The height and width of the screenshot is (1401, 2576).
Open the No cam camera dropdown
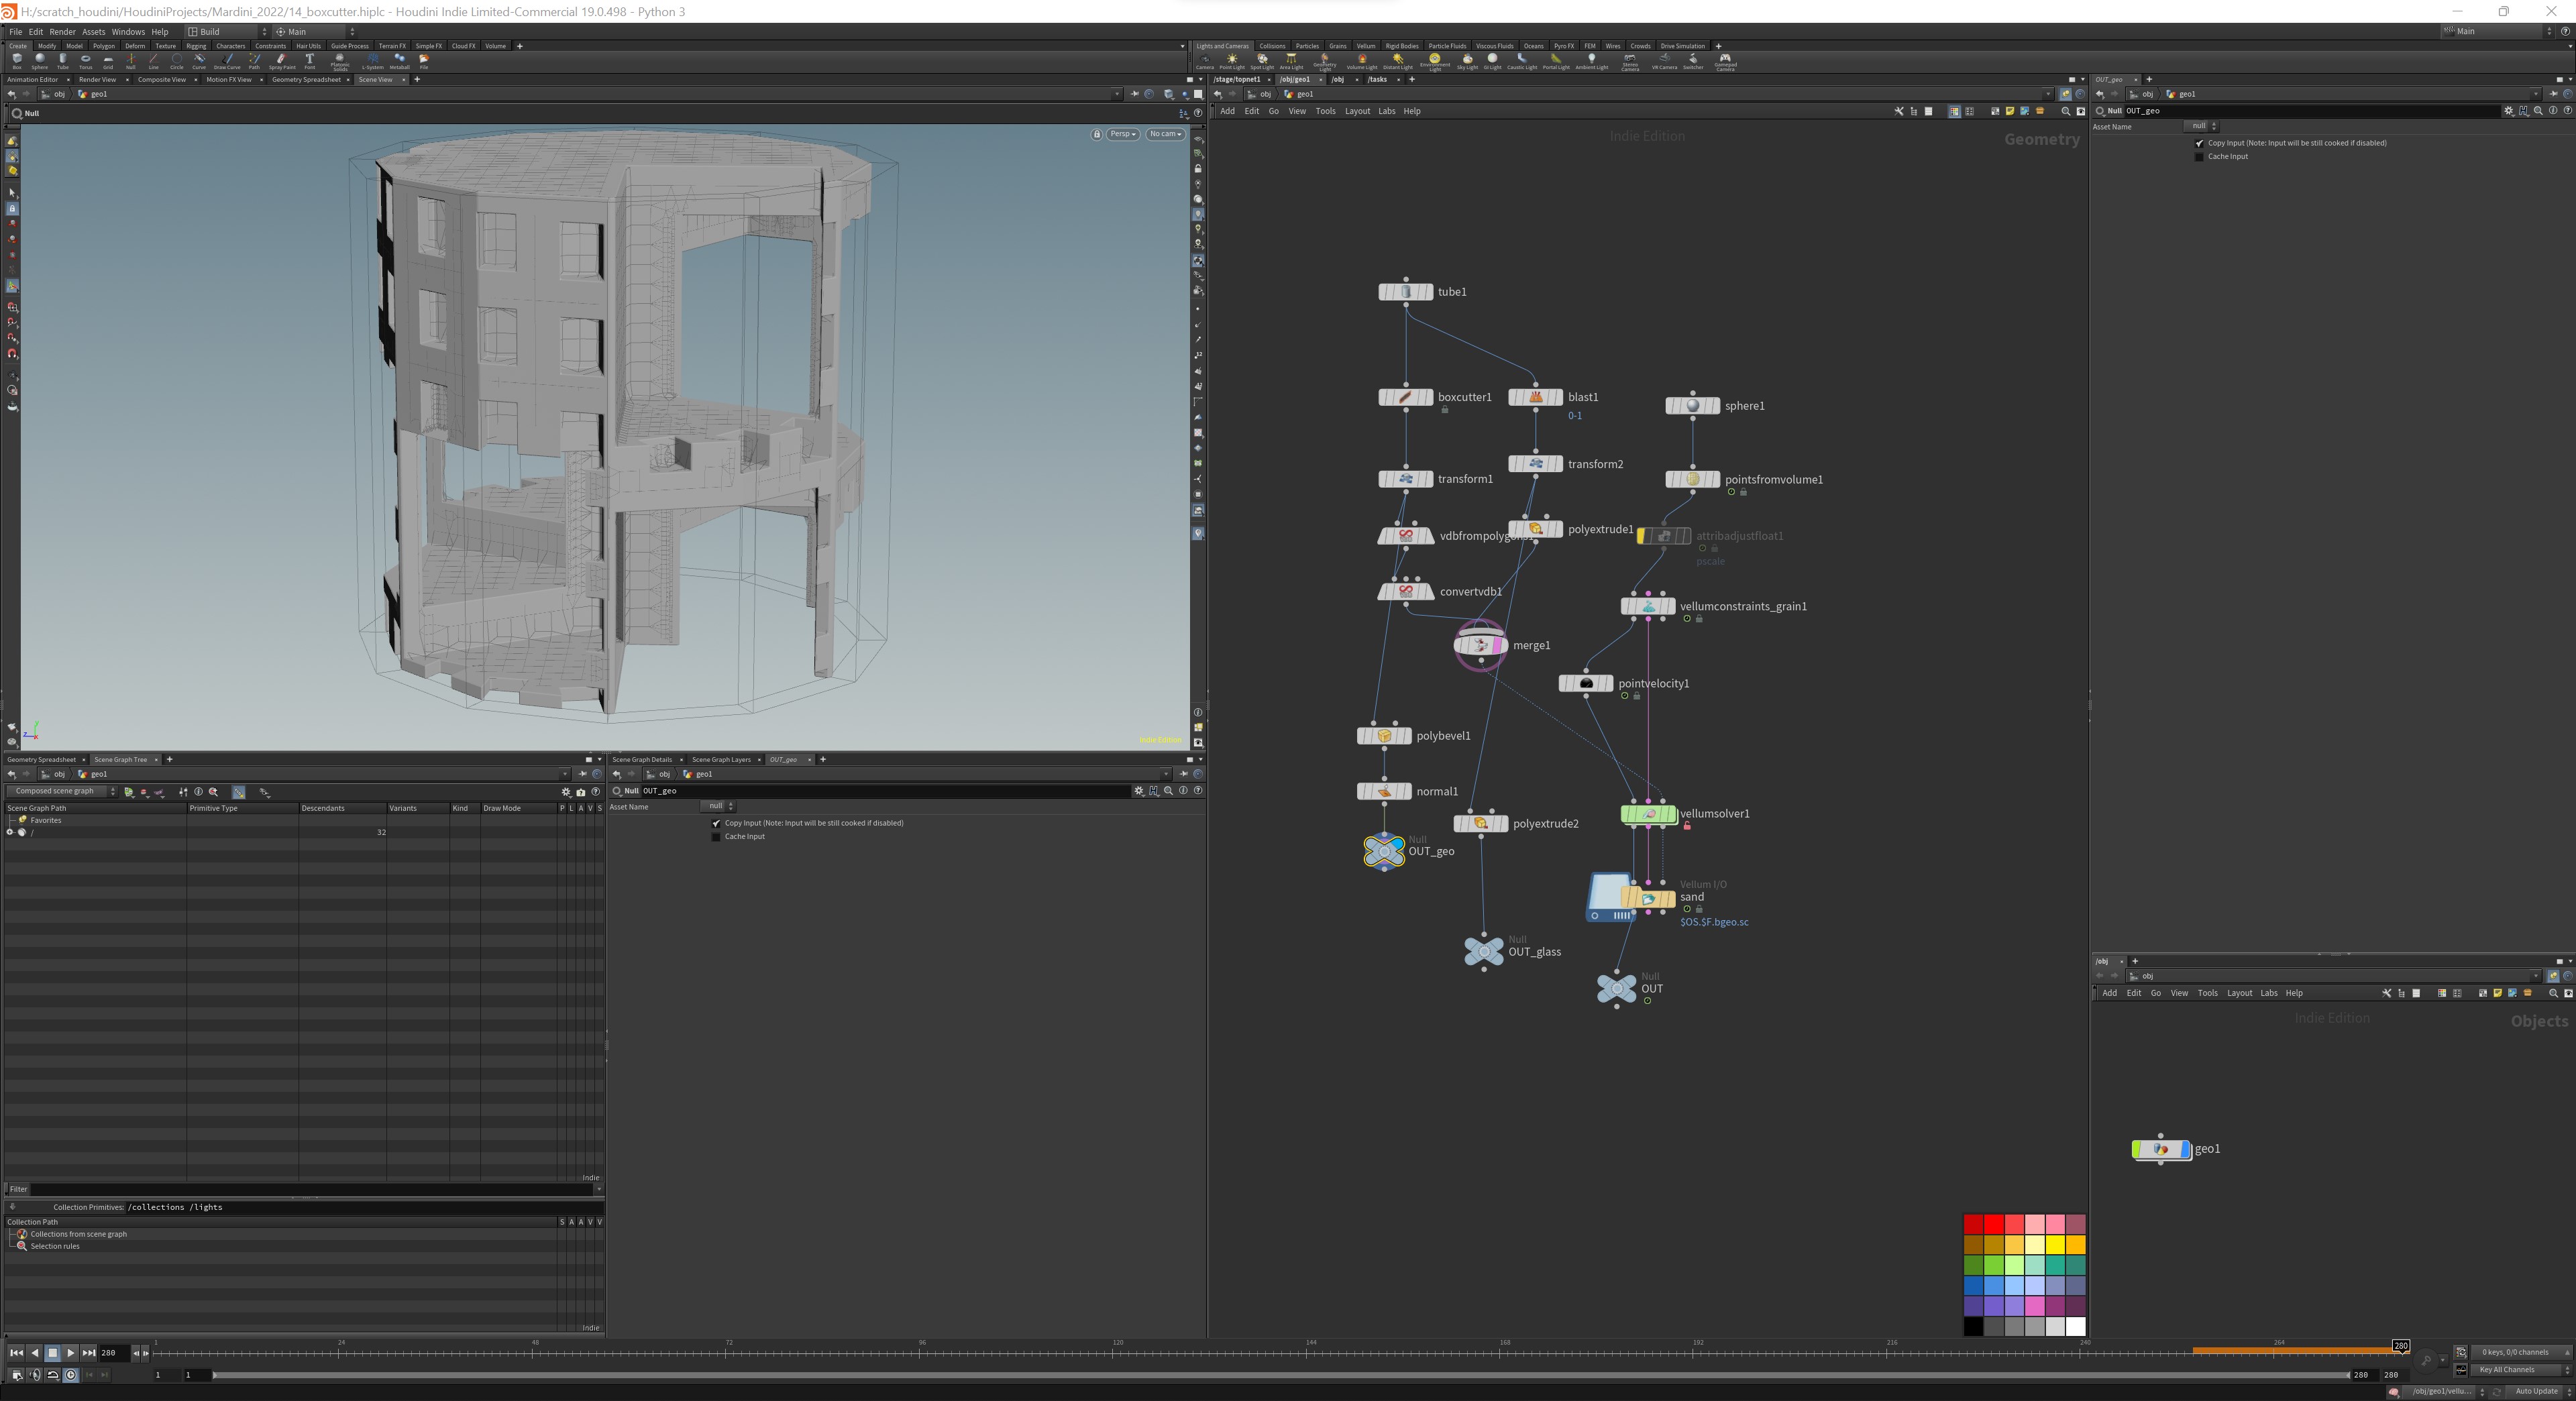tap(1165, 134)
